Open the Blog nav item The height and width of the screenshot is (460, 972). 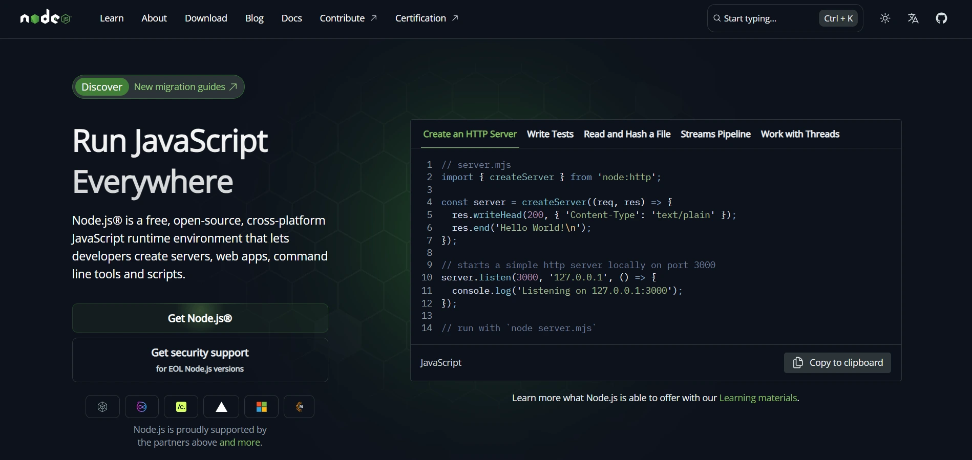254,18
